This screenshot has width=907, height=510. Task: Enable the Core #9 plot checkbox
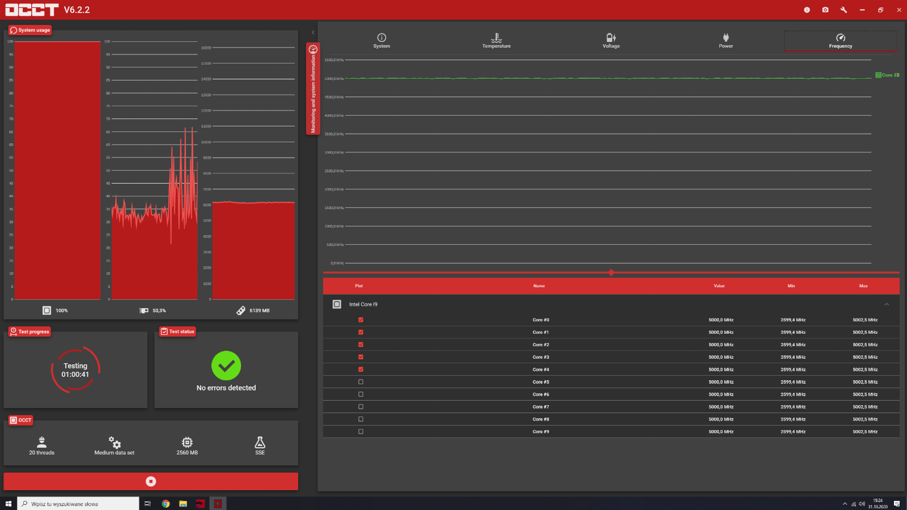click(x=361, y=432)
